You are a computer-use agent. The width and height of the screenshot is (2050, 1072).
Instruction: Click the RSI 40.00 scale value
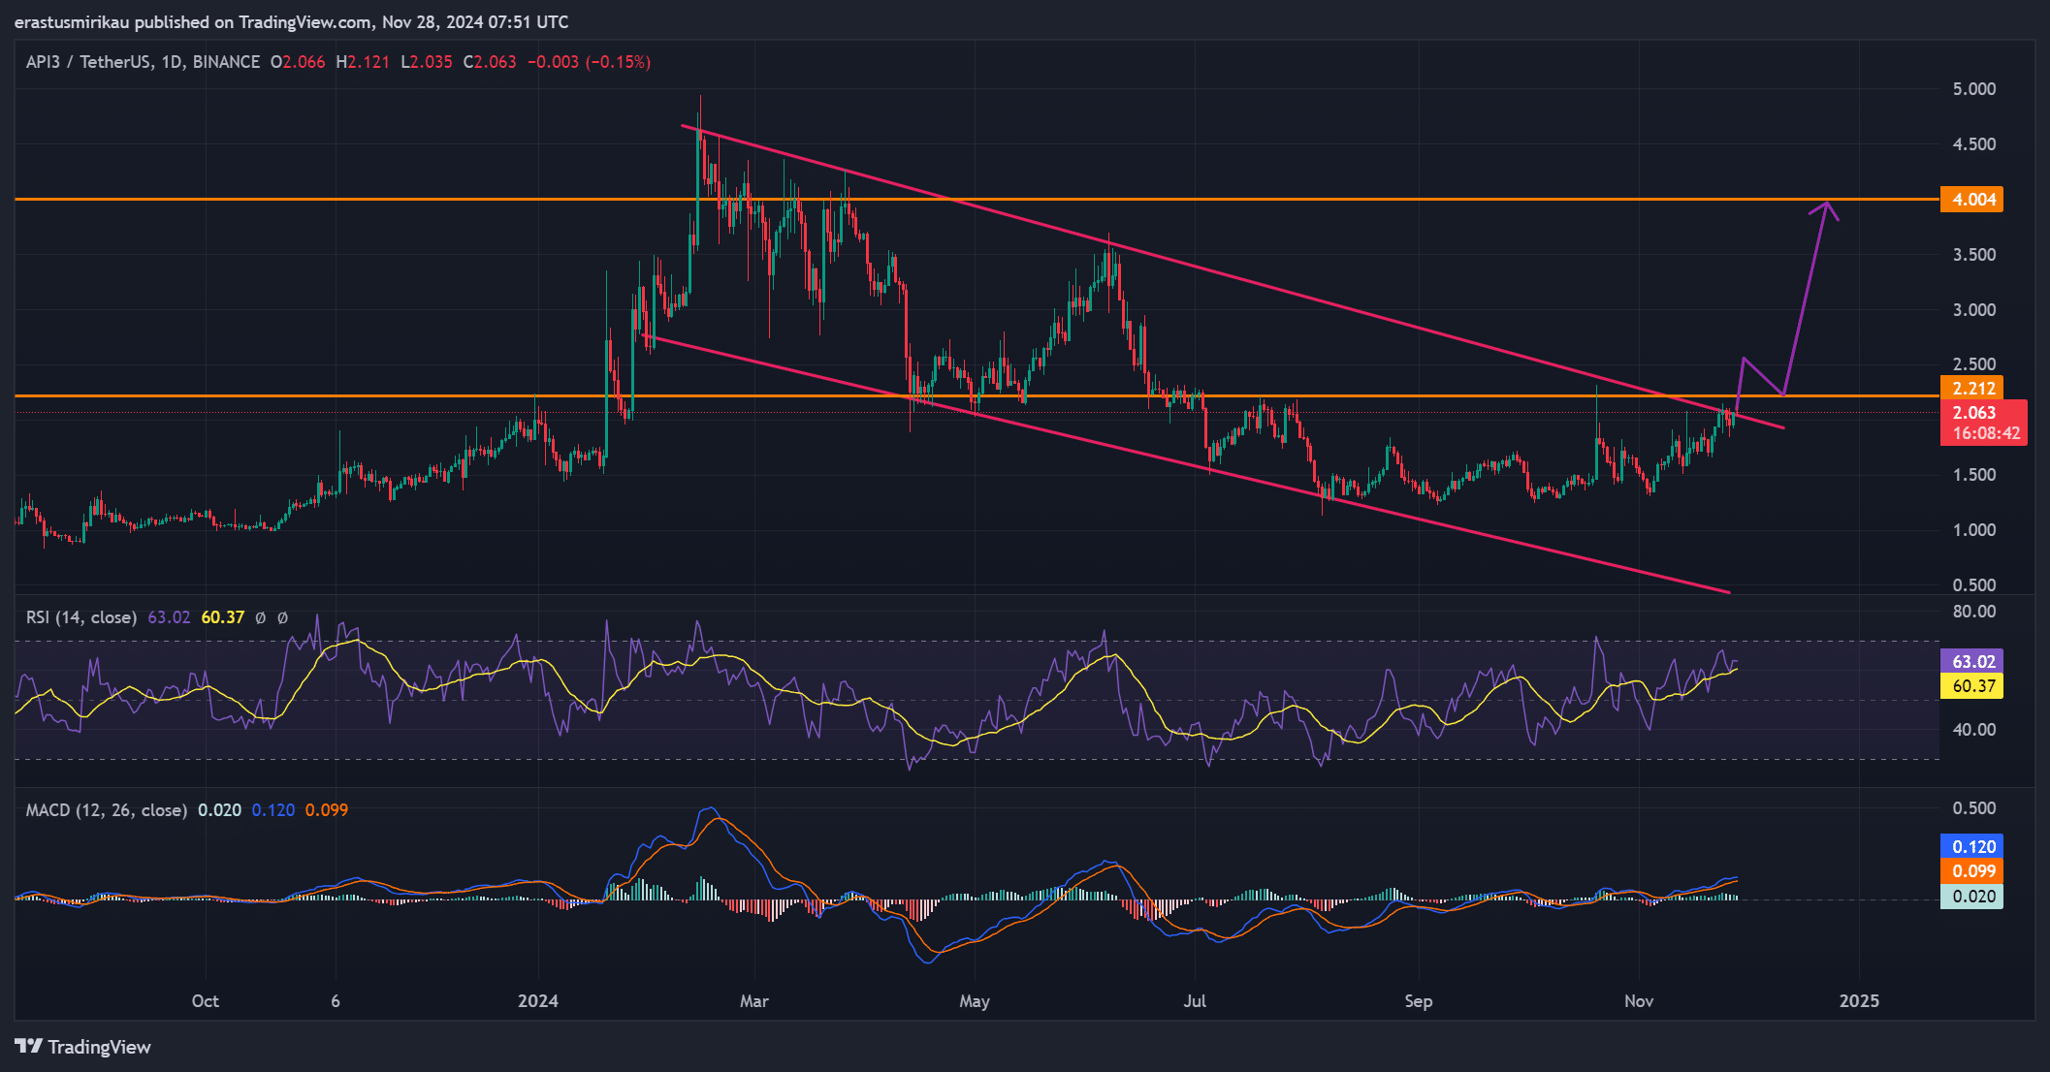pos(1974,730)
